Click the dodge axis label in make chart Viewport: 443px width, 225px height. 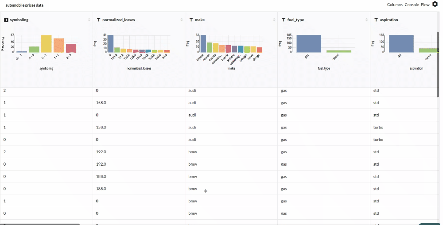256,57
